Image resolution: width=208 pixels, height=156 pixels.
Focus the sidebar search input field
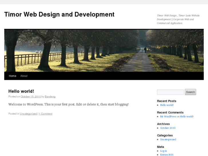point(170,92)
